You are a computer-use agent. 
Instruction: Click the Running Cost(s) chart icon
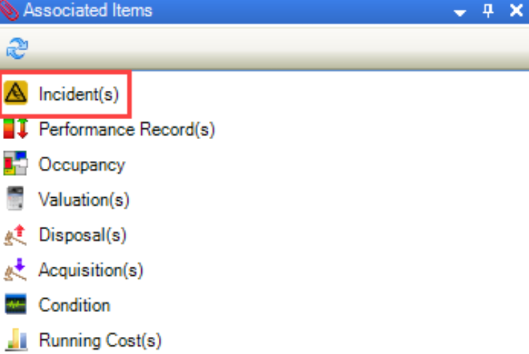16,340
